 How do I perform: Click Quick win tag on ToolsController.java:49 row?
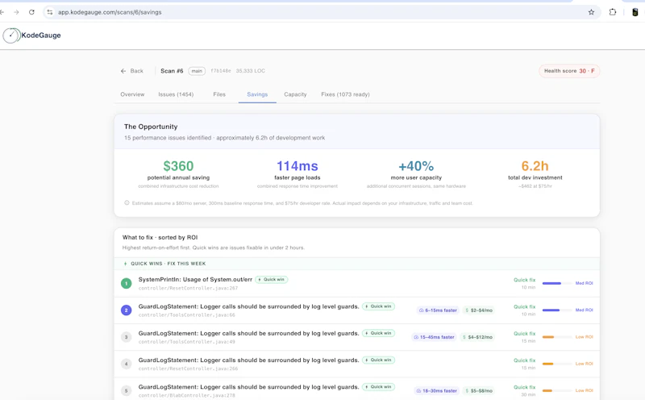coord(378,333)
